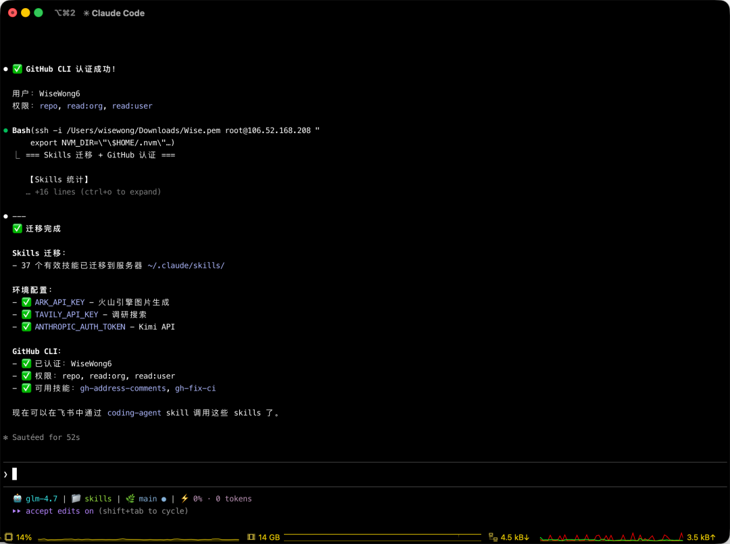
Task: Click the robot icon beside glm-4.7
Action: 17,499
